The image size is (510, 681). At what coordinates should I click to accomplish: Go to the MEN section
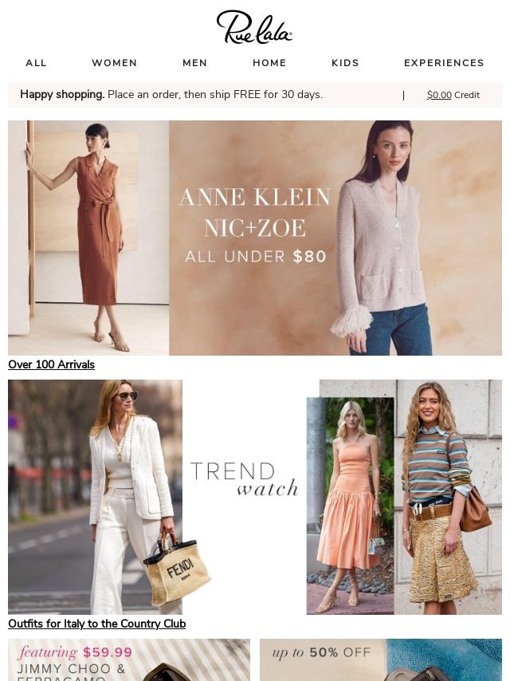click(x=195, y=63)
